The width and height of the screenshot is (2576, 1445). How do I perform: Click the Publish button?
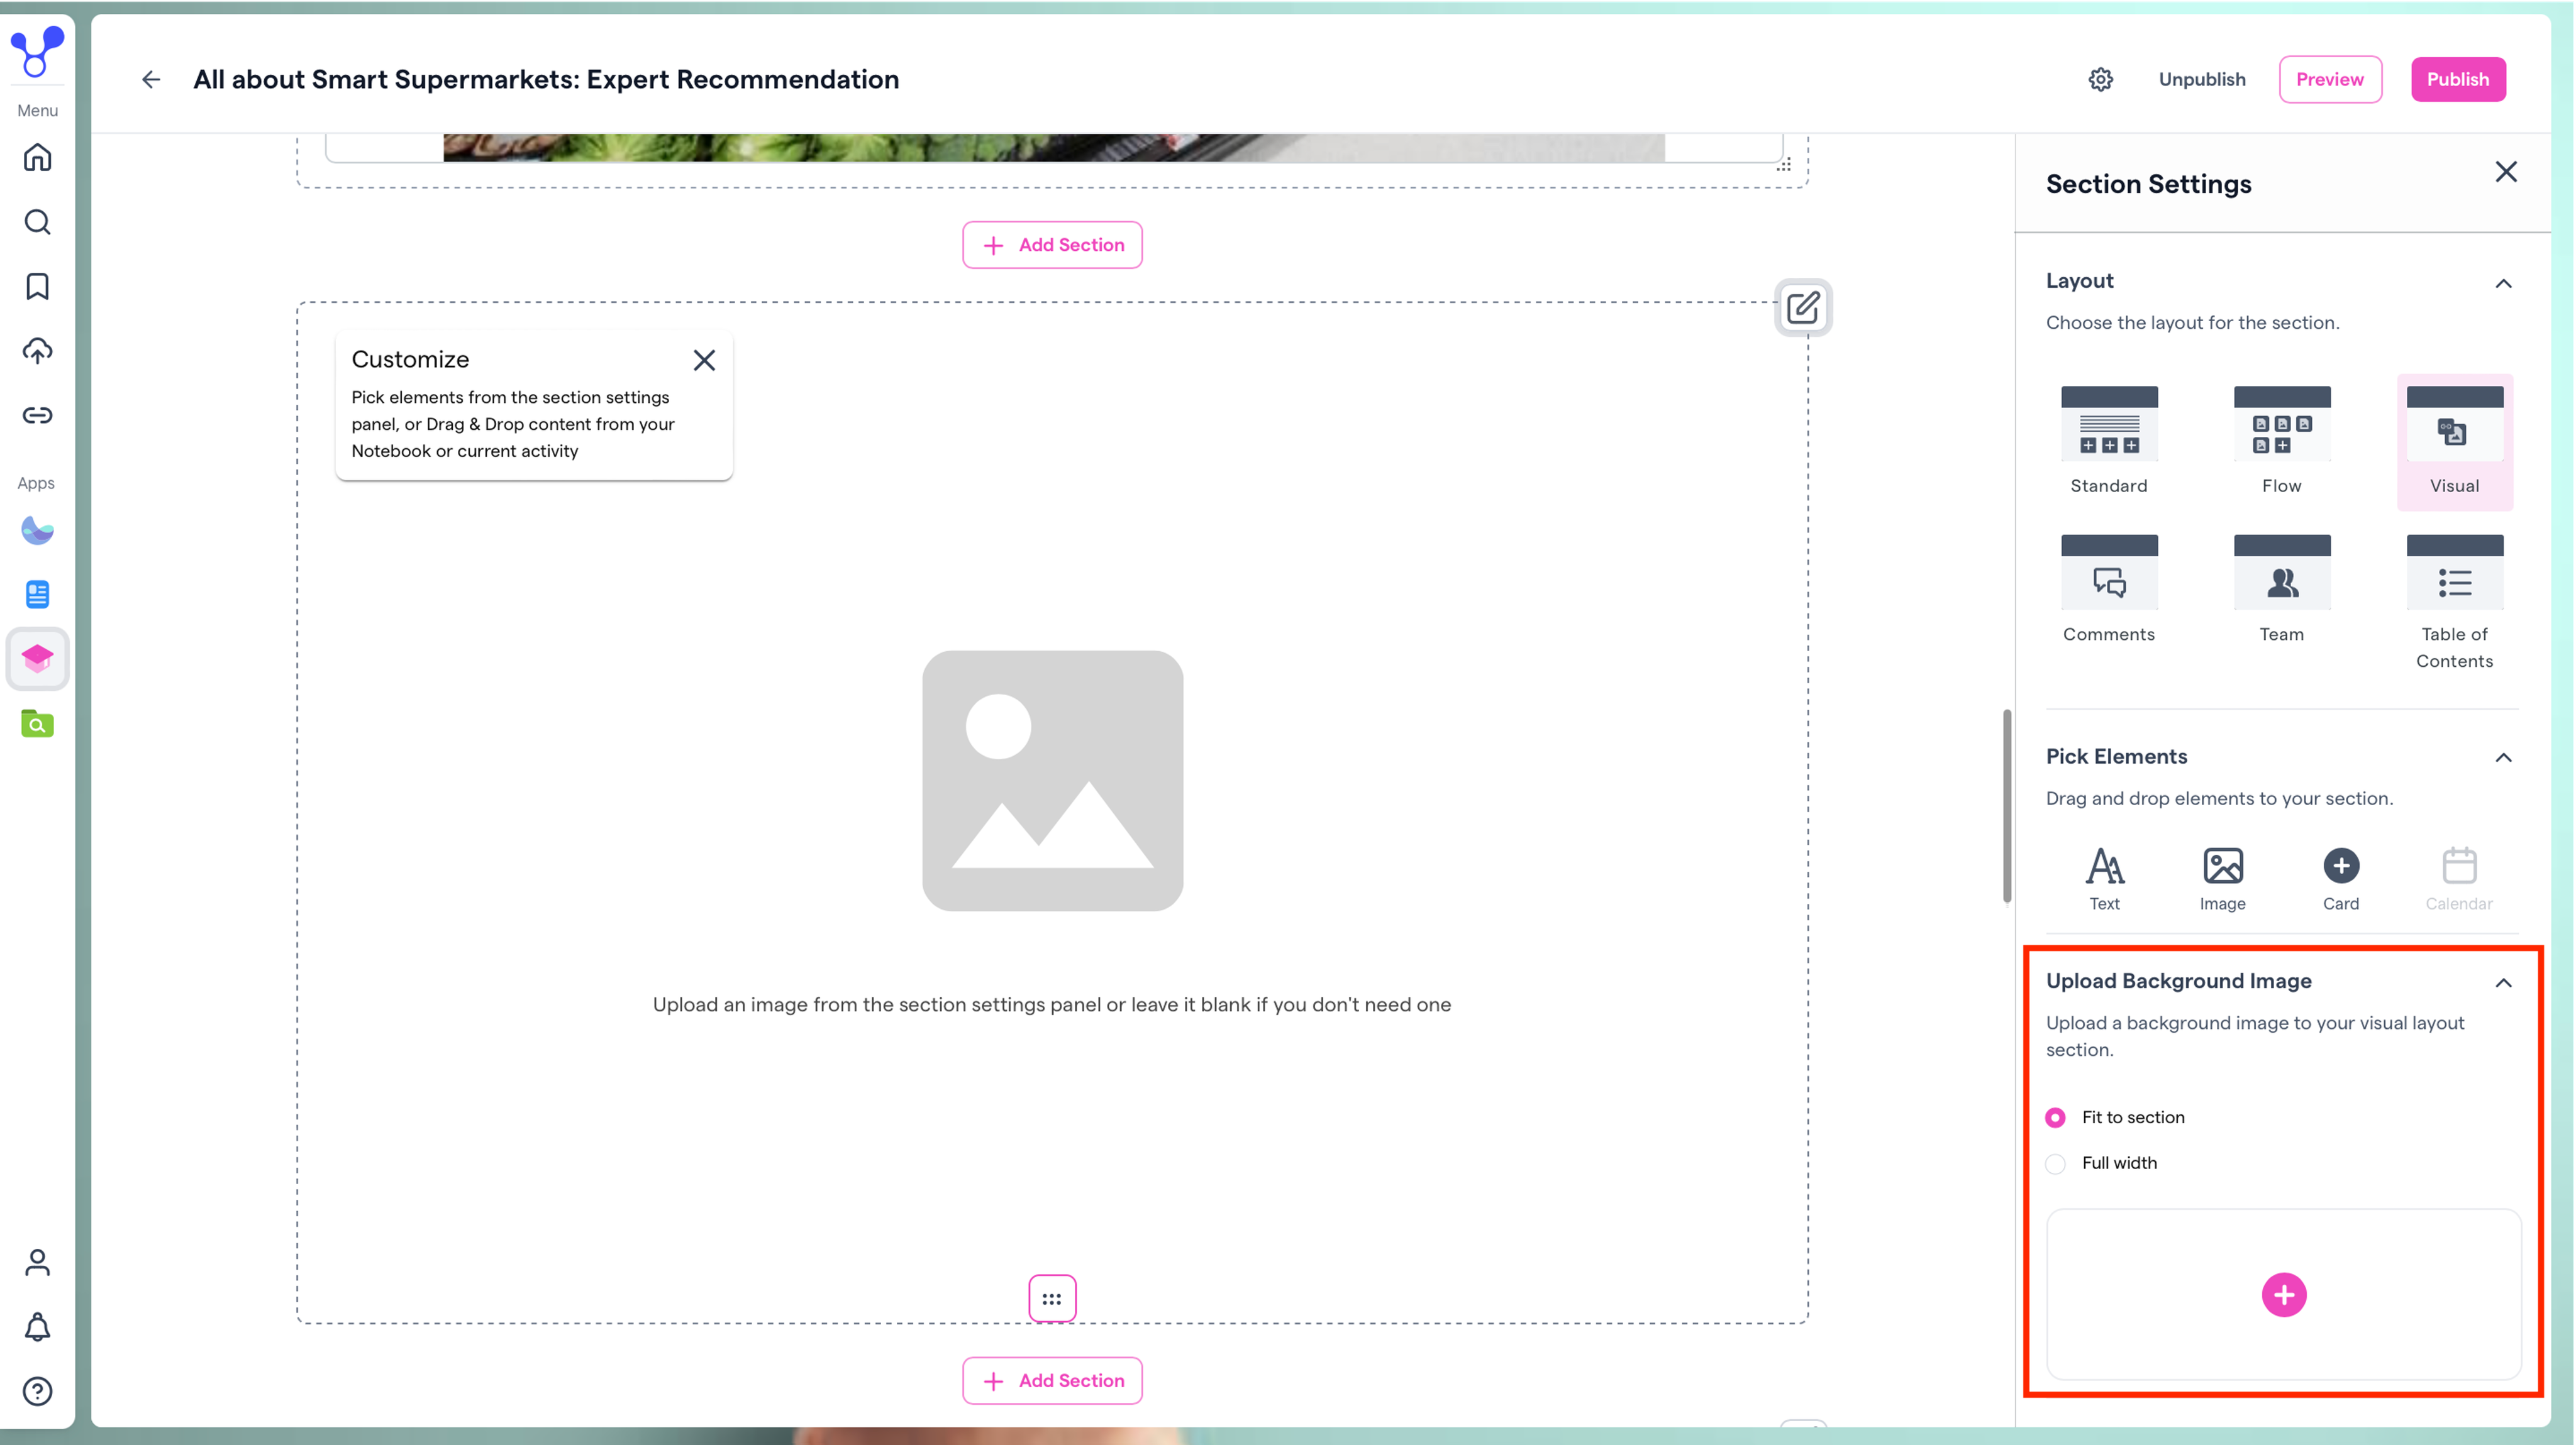pyautogui.click(x=2458, y=79)
